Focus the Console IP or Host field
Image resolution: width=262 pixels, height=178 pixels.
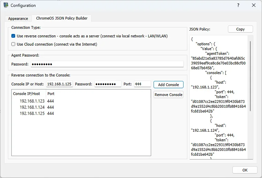[x=59, y=84]
